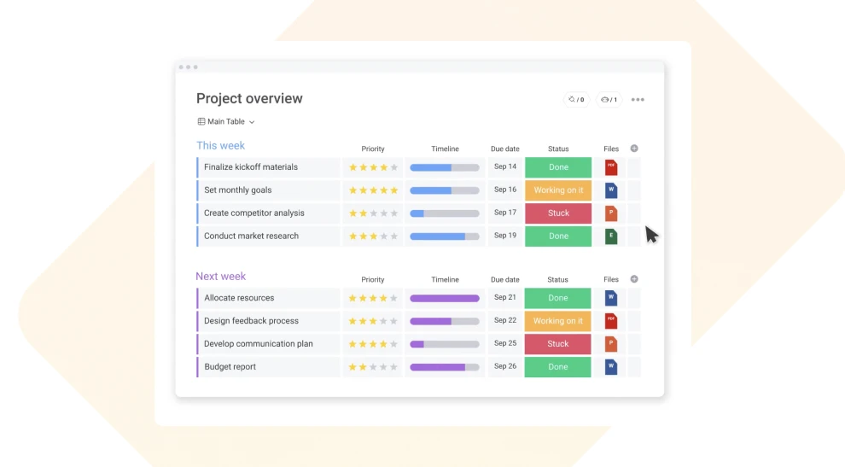Click the Sep 26 due date cell
Image resolution: width=845 pixels, height=467 pixels.
point(505,366)
